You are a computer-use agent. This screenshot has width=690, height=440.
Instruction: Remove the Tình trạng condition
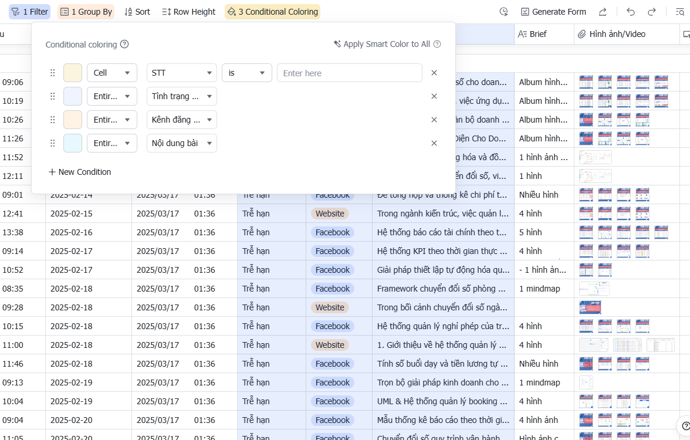click(434, 96)
